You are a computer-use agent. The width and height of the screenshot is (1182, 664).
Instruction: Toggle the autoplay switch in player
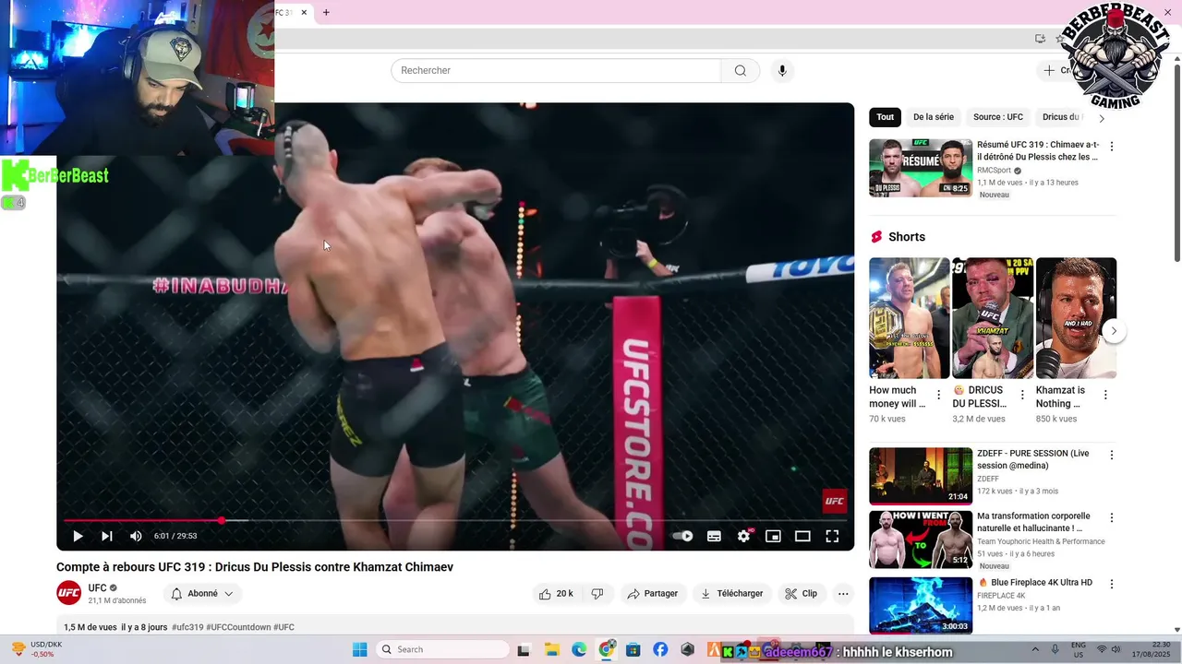683,536
